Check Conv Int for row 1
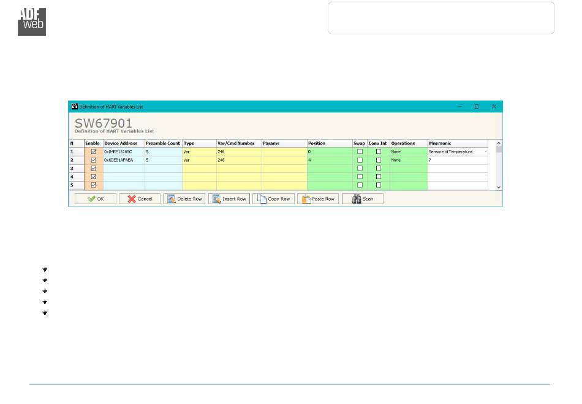Image resolution: width=582 pixels, height=404 pixels. pyautogui.click(x=379, y=151)
